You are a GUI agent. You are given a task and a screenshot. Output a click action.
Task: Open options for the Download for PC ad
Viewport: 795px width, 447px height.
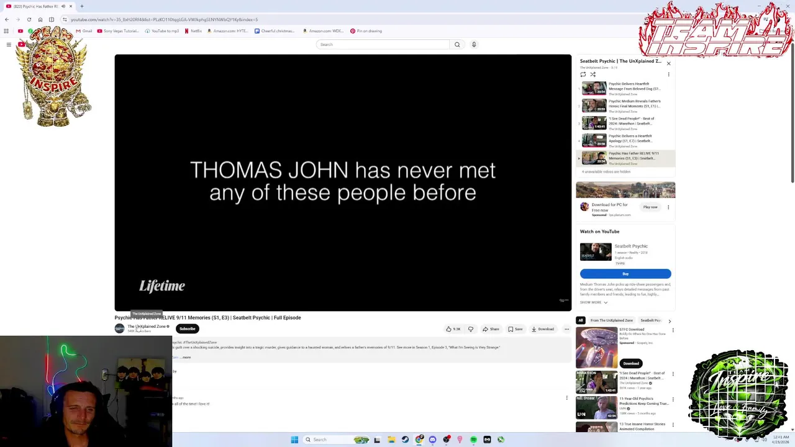coord(668,207)
